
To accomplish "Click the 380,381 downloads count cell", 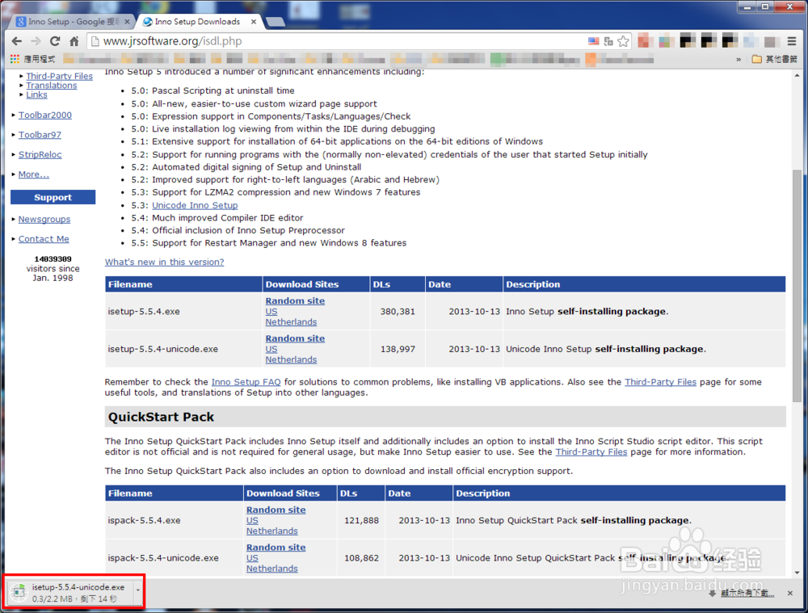I will click(x=398, y=312).
